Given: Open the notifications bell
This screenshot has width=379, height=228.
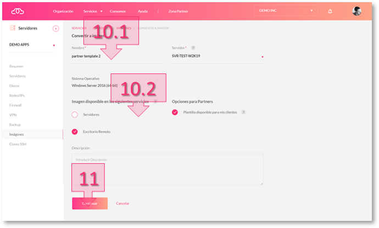Looking at the screenshot, I should pyautogui.click(x=330, y=11).
